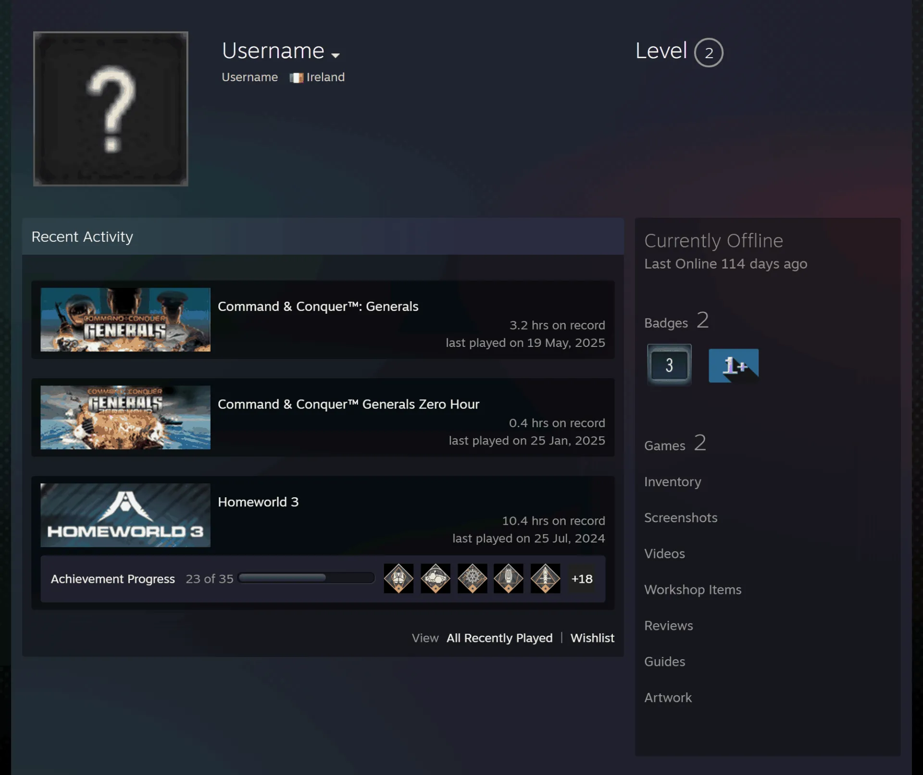Screen dimensions: 923x775
Task: Open third snowflake achievement icon
Action: [473, 578]
